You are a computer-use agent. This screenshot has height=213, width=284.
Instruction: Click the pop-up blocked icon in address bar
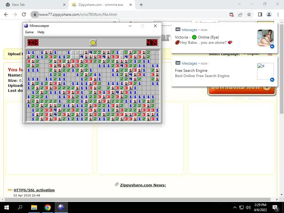[x=231, y=14]
